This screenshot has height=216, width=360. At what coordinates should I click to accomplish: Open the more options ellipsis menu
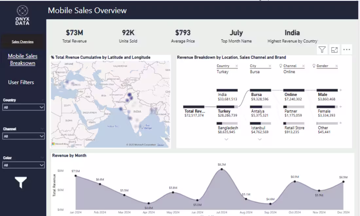pyautogui.click(x=346, y=49)
